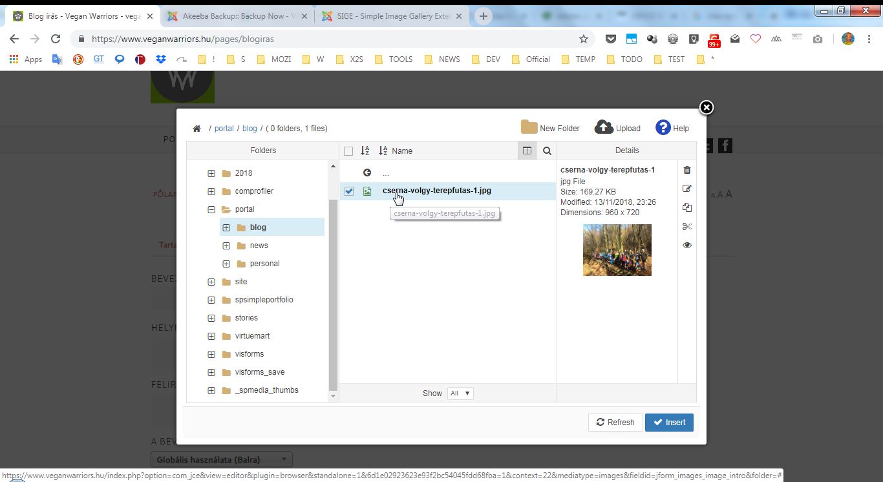This screenshot has width=883, height=482.
Task: Toggle the details panel layout icon
Action: point(527,151)
